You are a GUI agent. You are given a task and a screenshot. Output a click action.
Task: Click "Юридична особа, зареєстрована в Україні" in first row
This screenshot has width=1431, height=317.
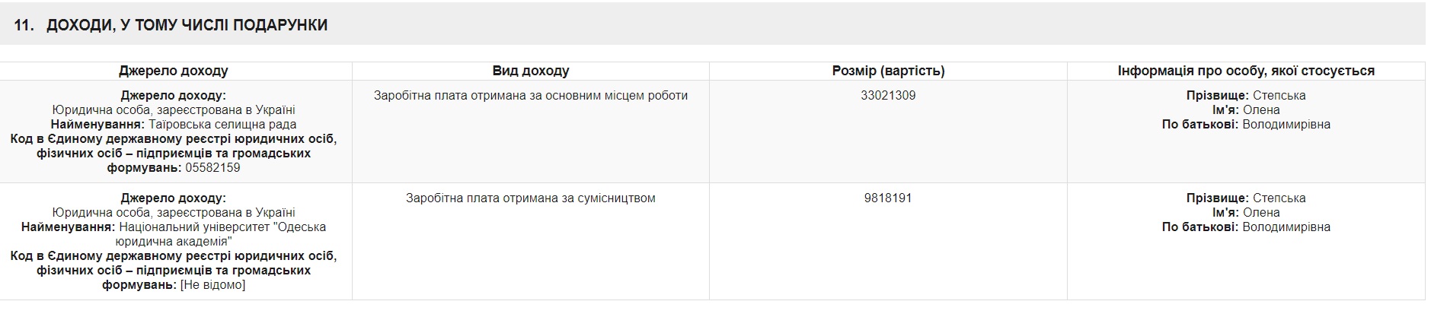(x=174, y=110)
